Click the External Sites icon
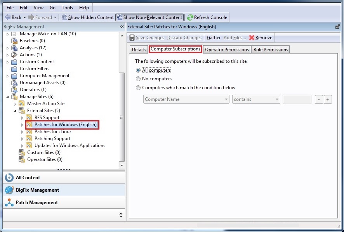 [21, 111]
